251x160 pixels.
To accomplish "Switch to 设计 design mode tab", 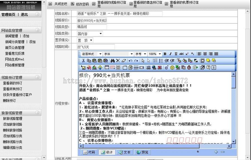I will [107, 152].
